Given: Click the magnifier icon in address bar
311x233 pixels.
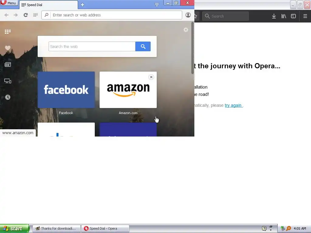Looking at the screenshot, I should point(46,15).
